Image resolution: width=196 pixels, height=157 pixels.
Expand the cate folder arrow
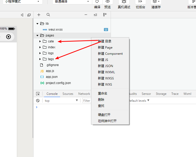point(40,41)
